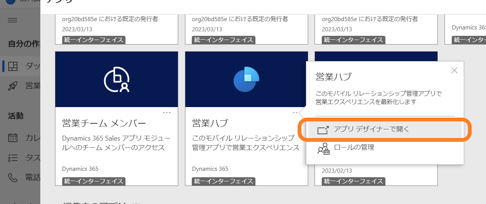Viewport: 486px width, 204px height.
Task: Click the 2023/02/13 date text
Action: (337, 170)
